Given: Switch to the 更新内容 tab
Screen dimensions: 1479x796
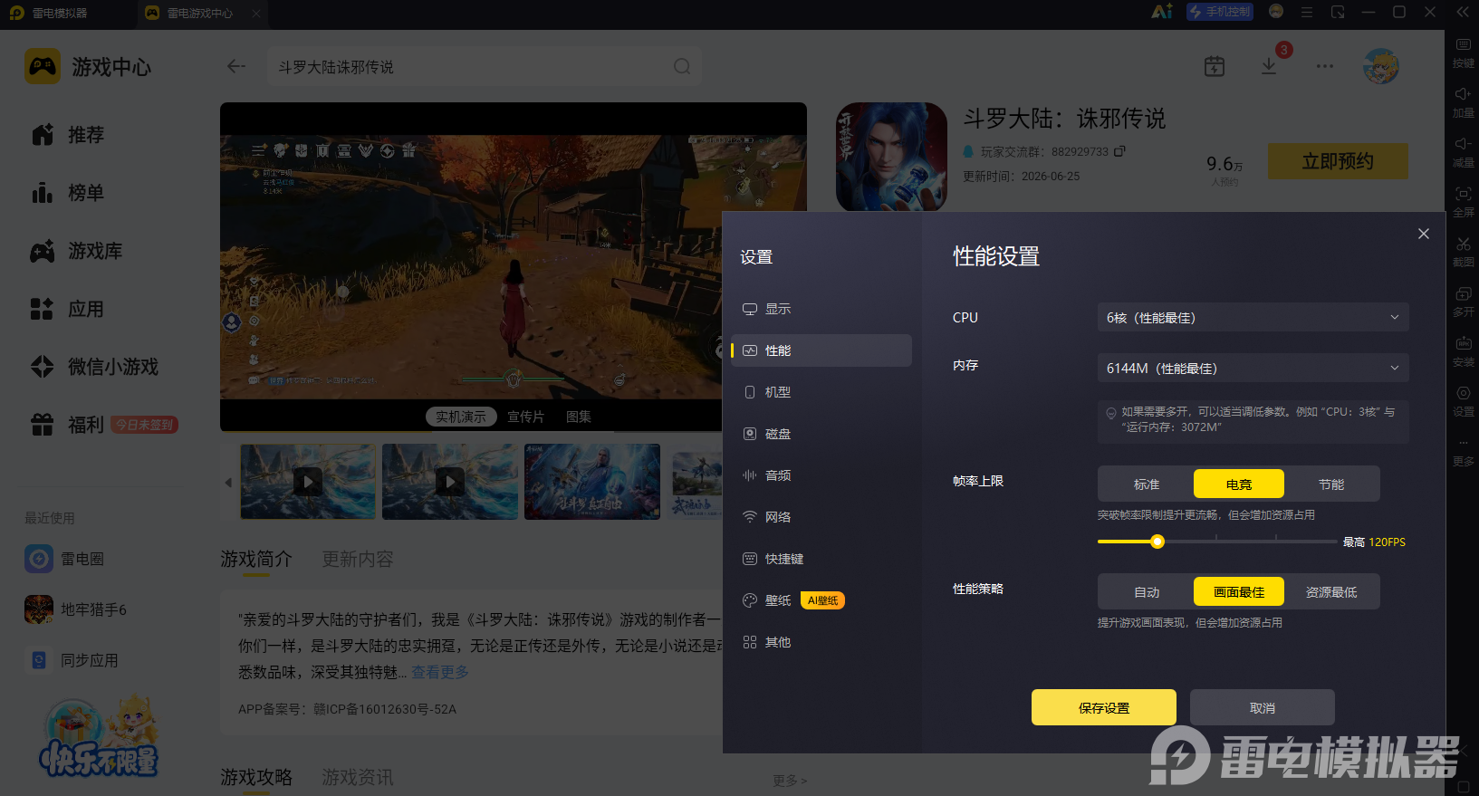Looking at the screenshot, I should click(x=358, y=560).
